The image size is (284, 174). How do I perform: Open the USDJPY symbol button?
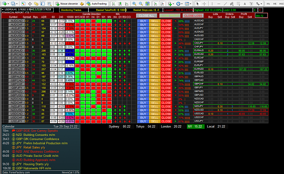coord(17,121)
